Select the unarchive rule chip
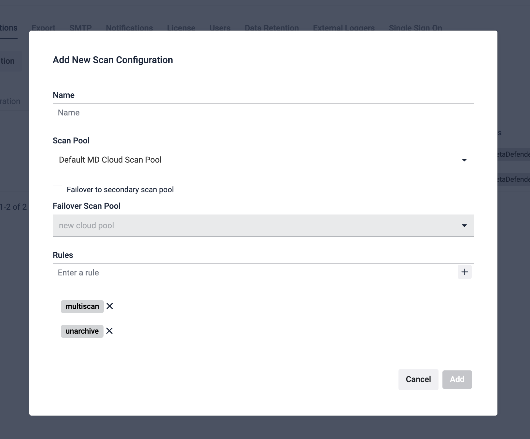The width and height of the screenshot is (530, 439). pyautogui.click(x=82, y=331)
